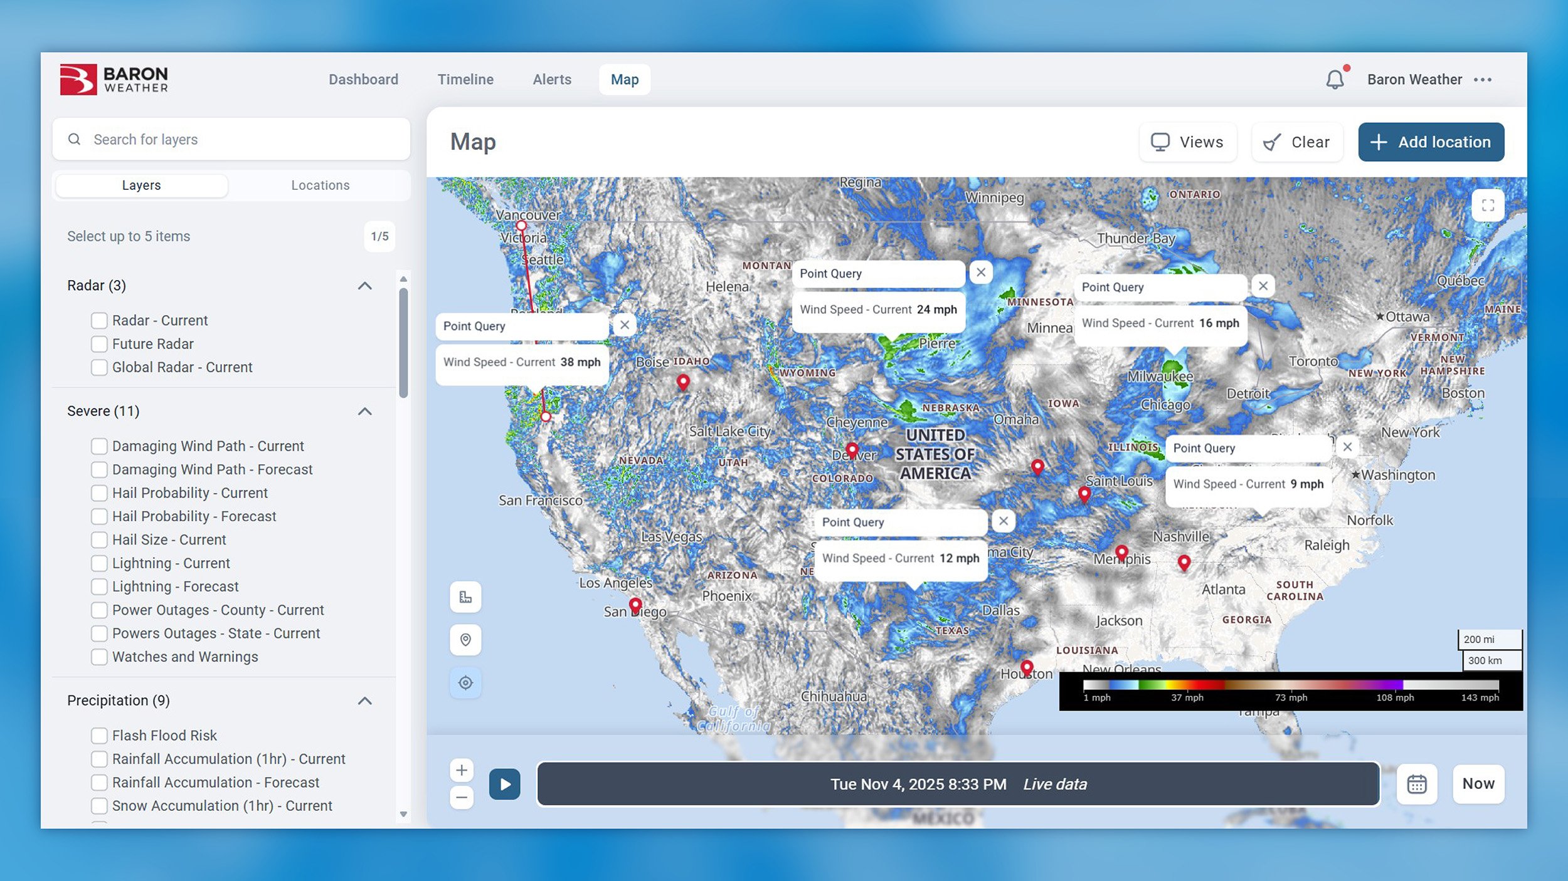
Task: Click the zoom in plus icon
Action: tap(462, 770)
